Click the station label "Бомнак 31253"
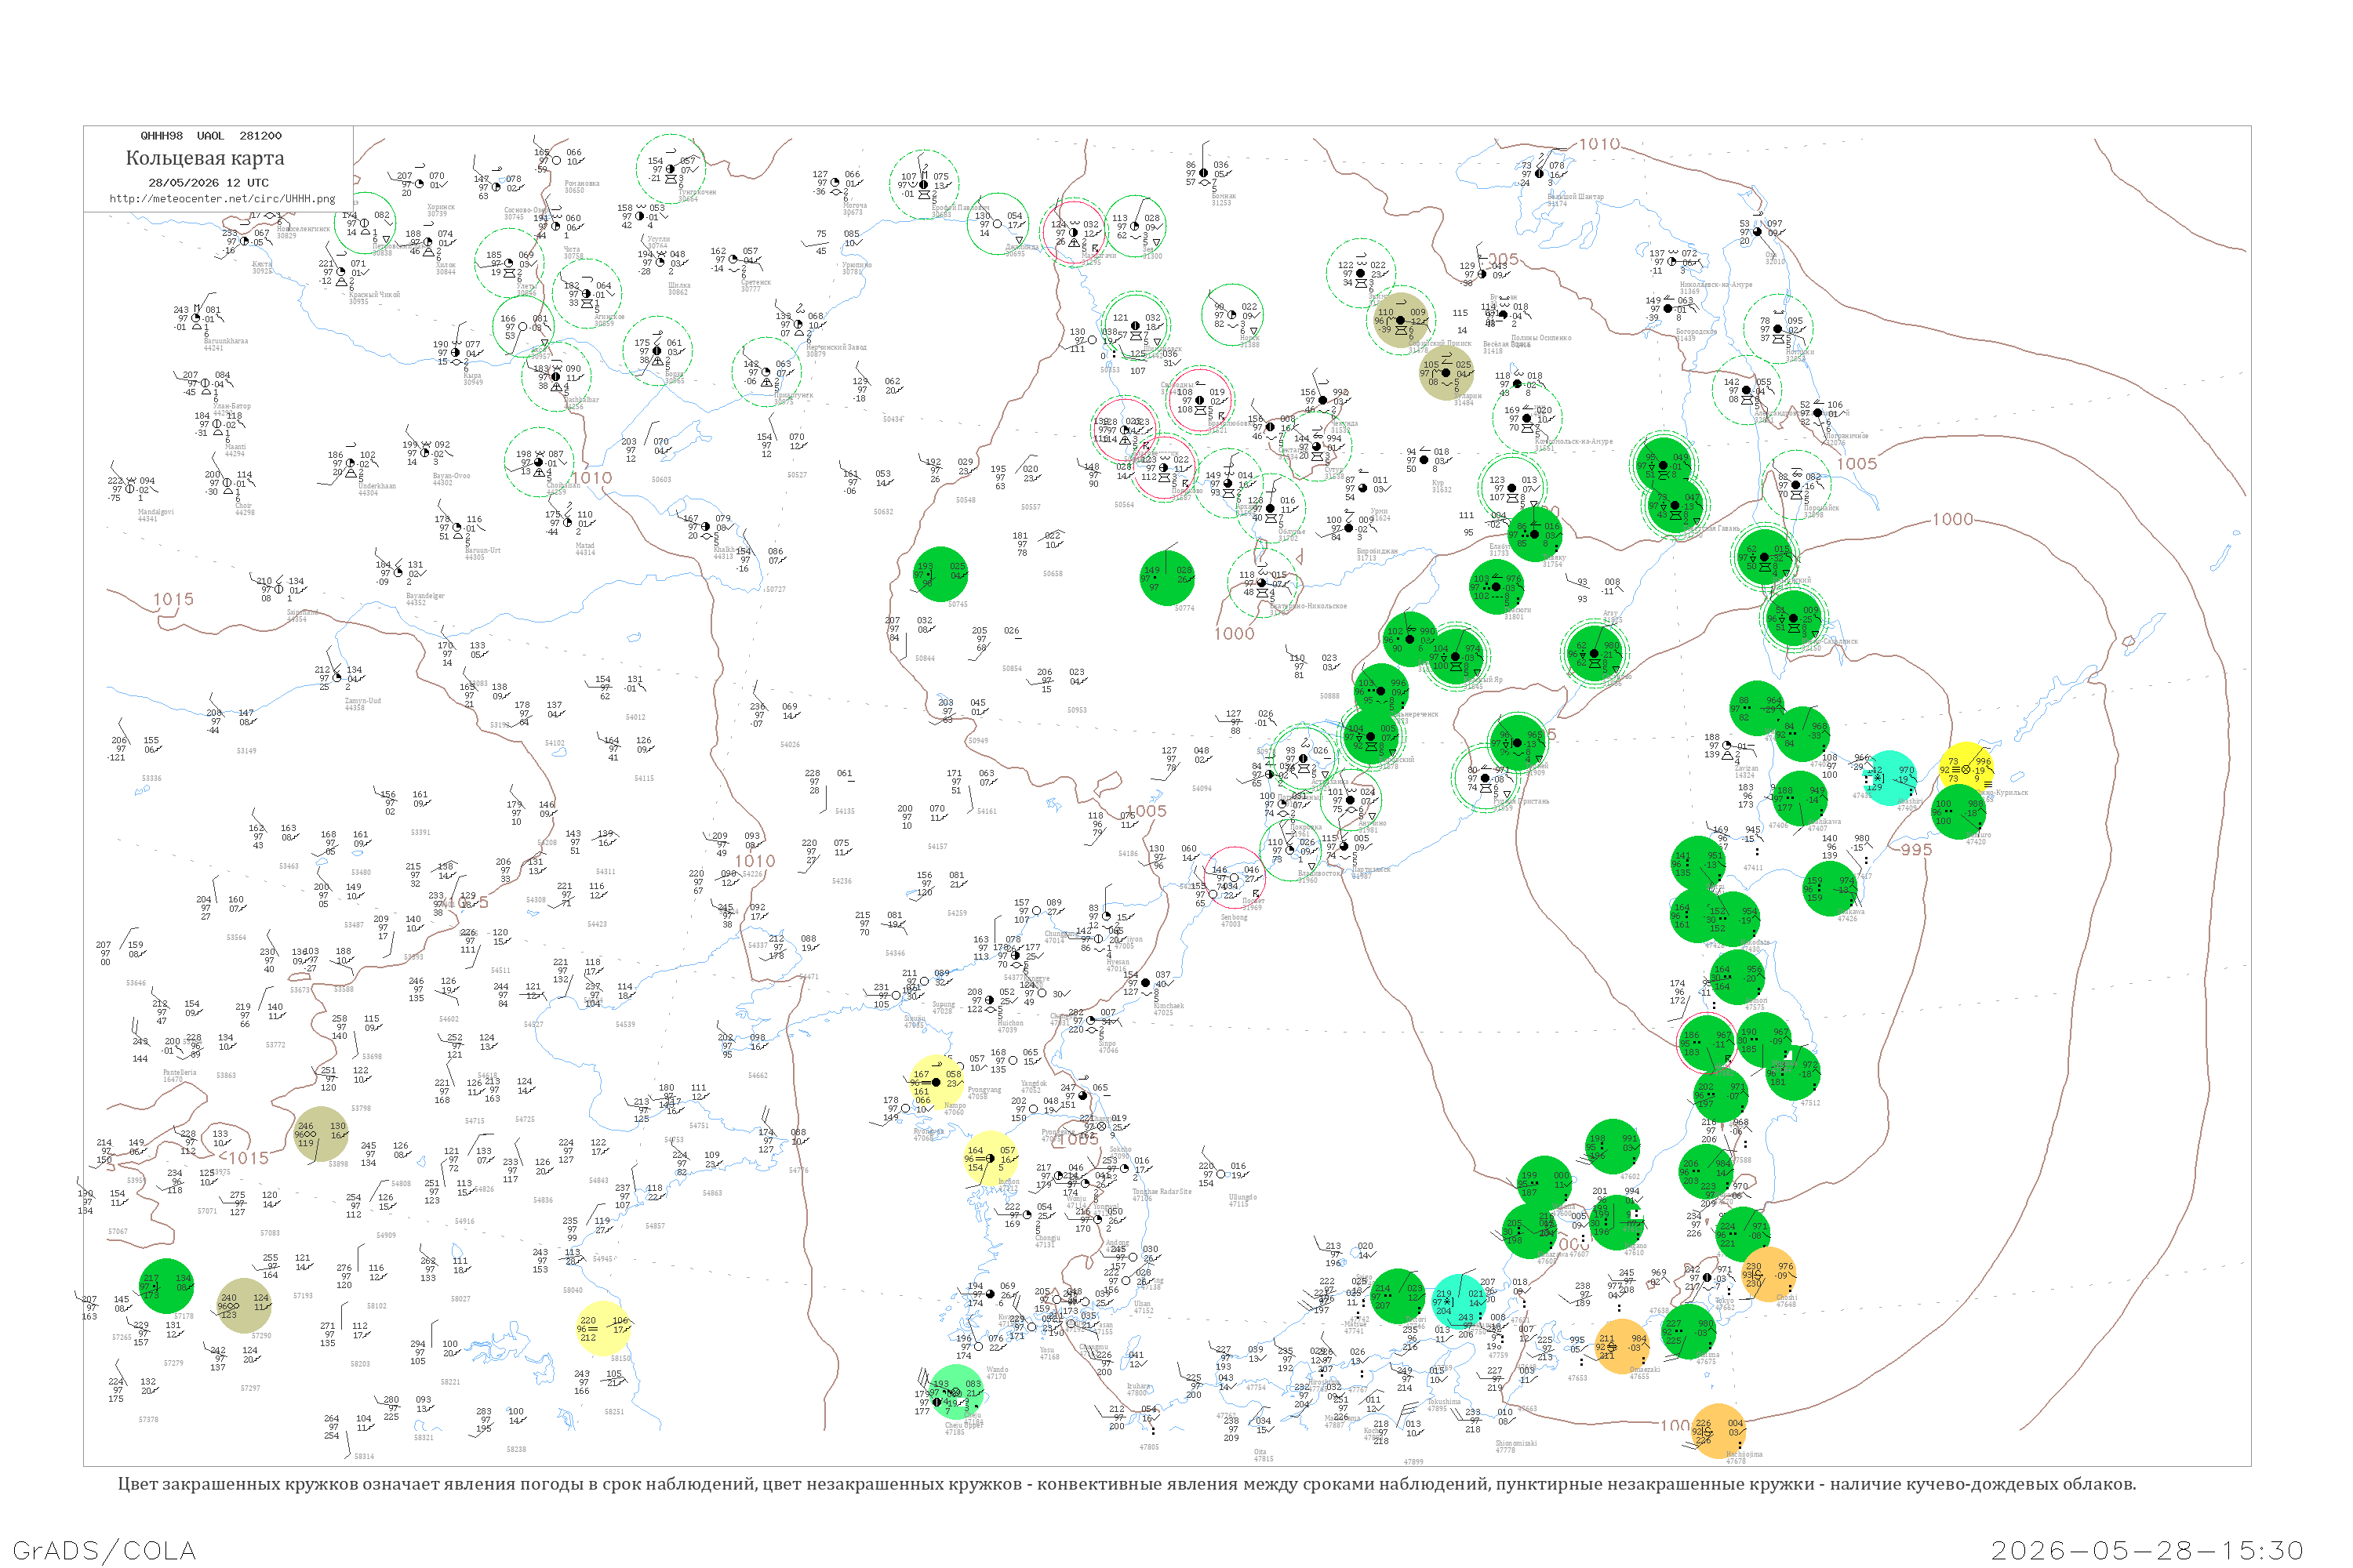Image resolution: width=2353 pixels, height=1568 pixels. (1224, 199)
